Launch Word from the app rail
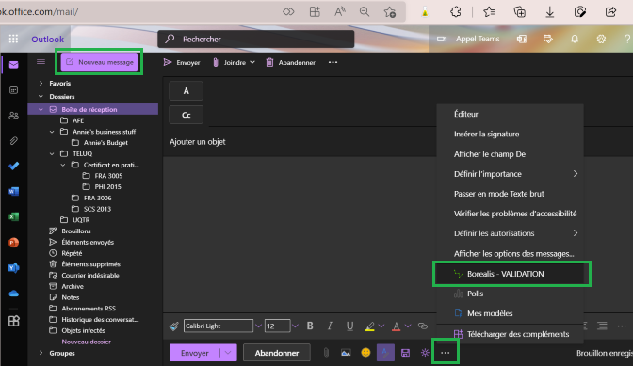 [x=14, y=191]
